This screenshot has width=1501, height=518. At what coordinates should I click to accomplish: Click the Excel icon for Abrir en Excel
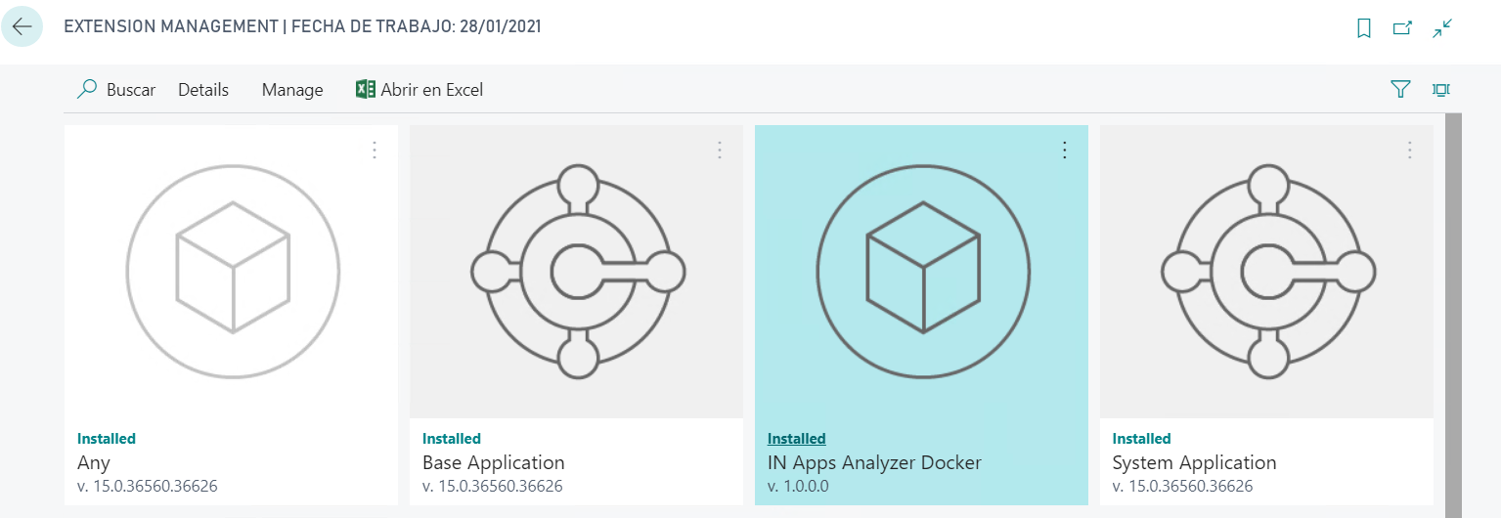[x=366, y=89]
